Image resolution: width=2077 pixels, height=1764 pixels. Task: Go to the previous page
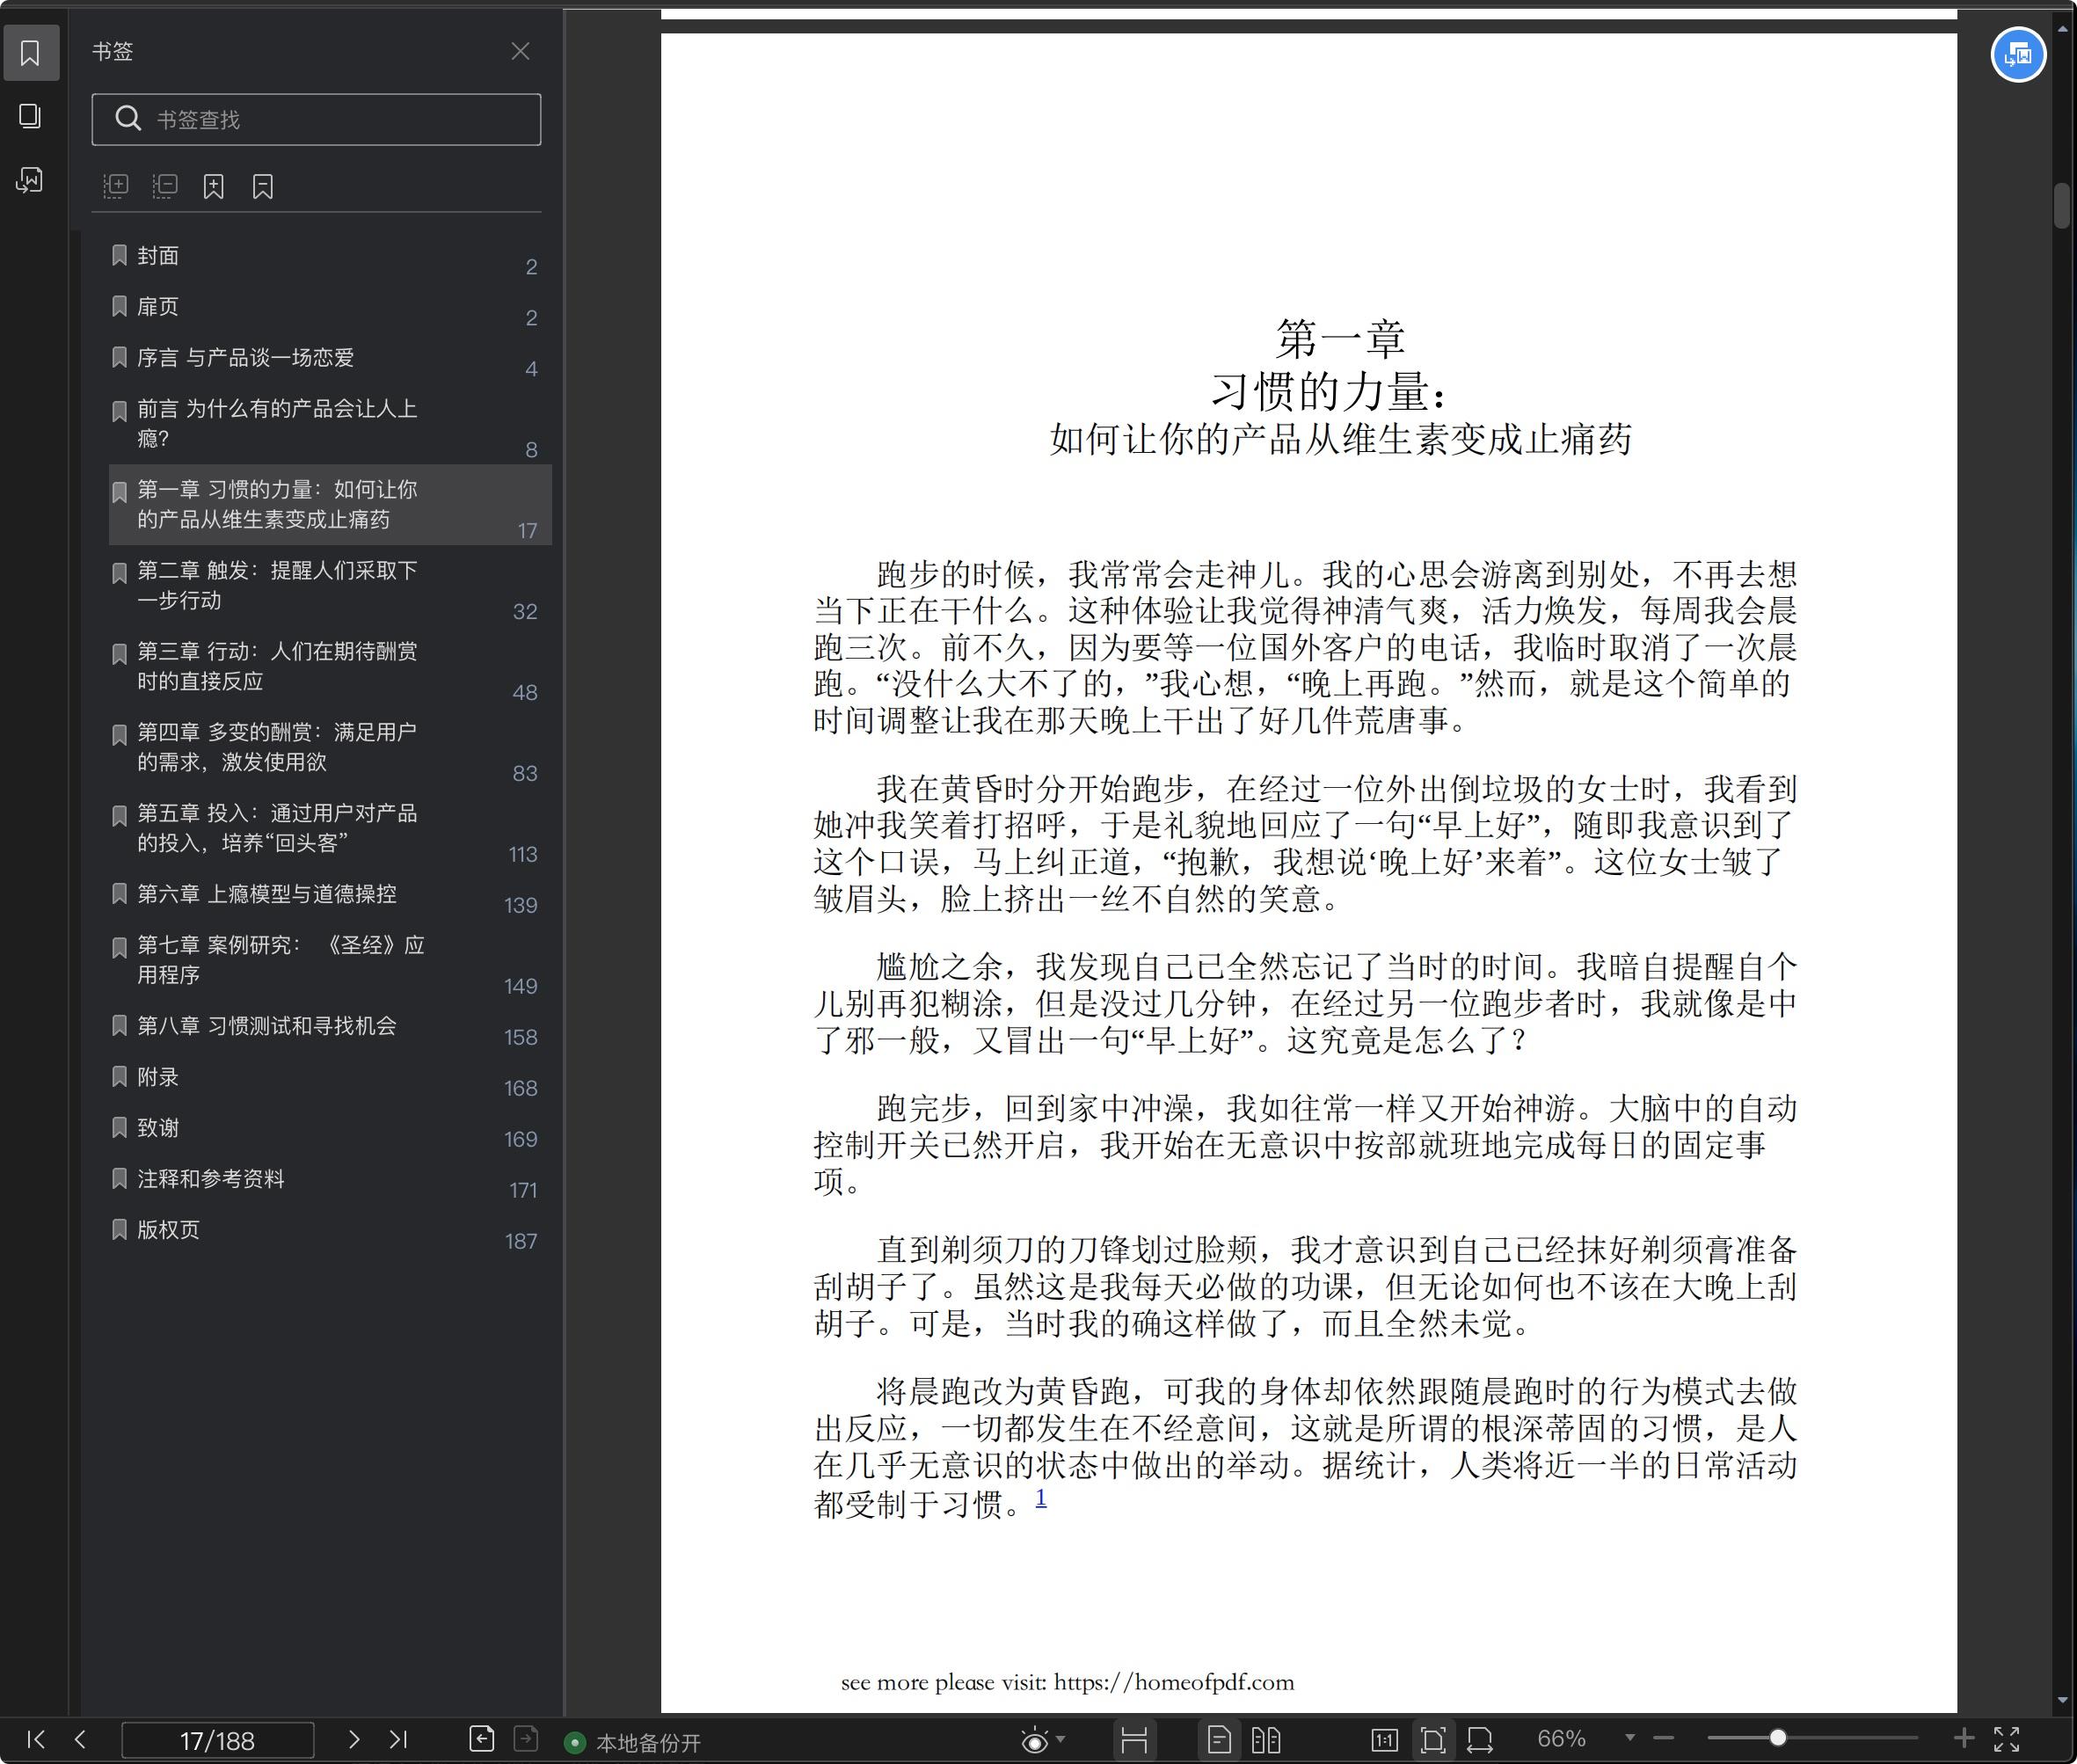[81, 1740]
